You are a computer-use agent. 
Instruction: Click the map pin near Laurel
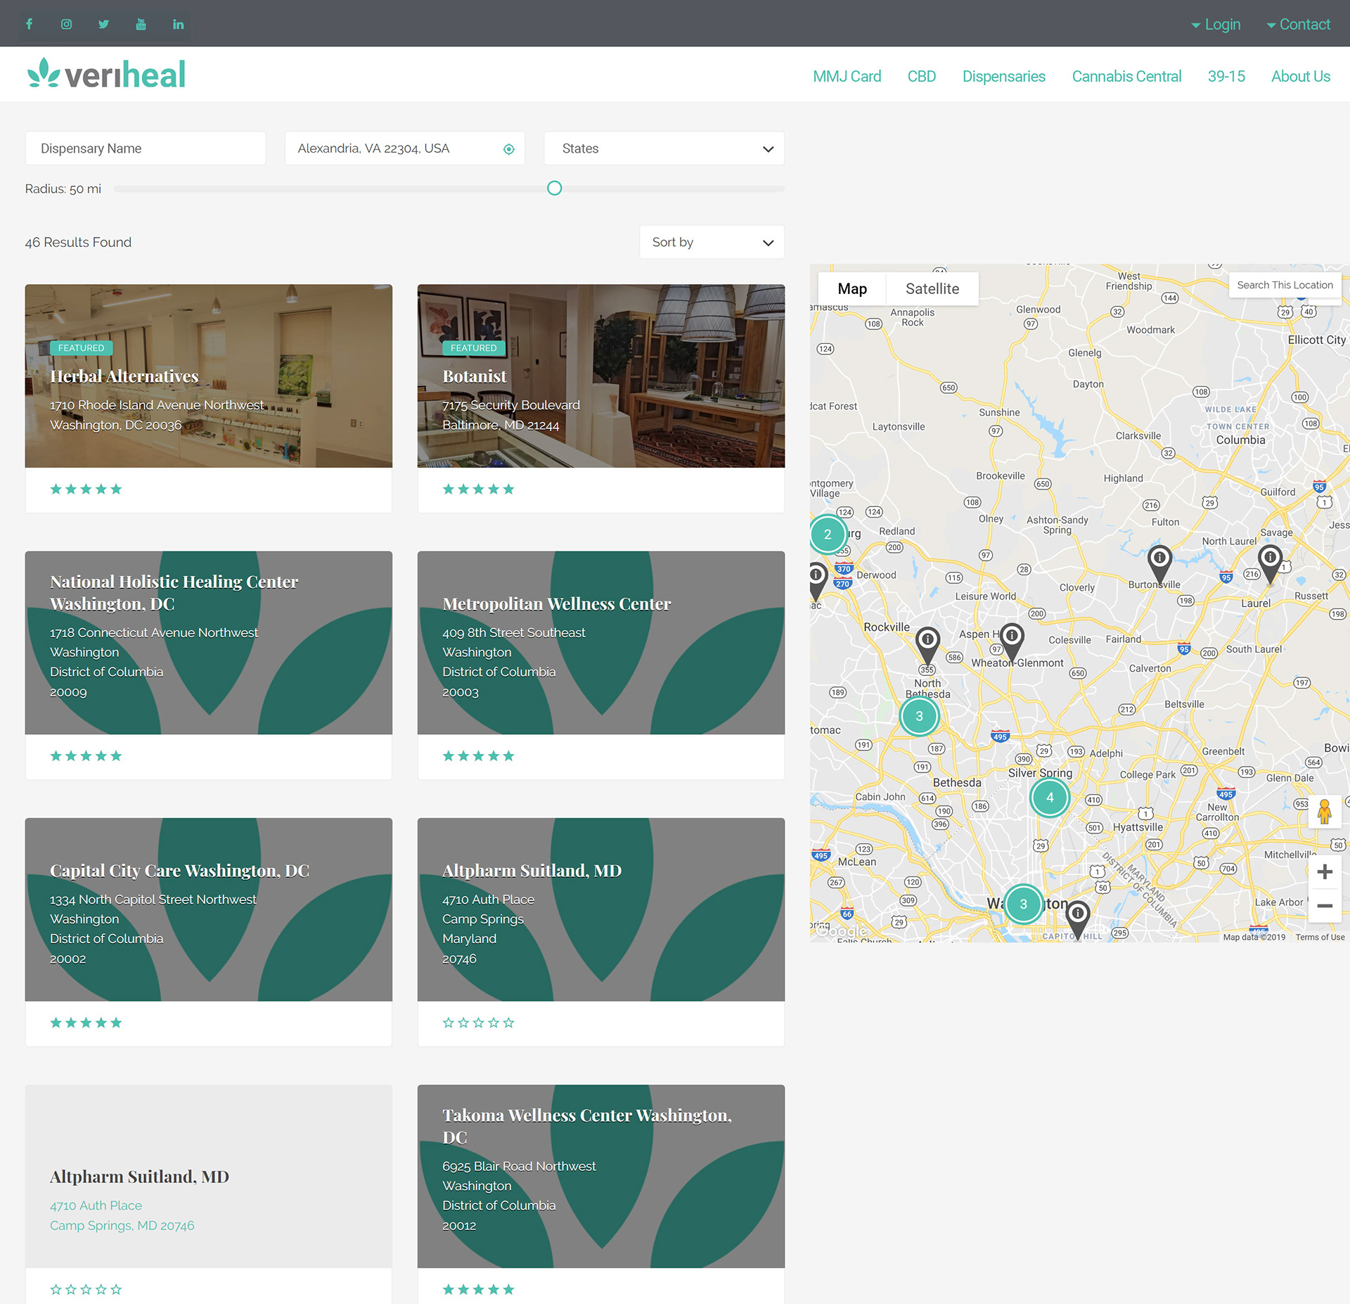coord(1270,563)
